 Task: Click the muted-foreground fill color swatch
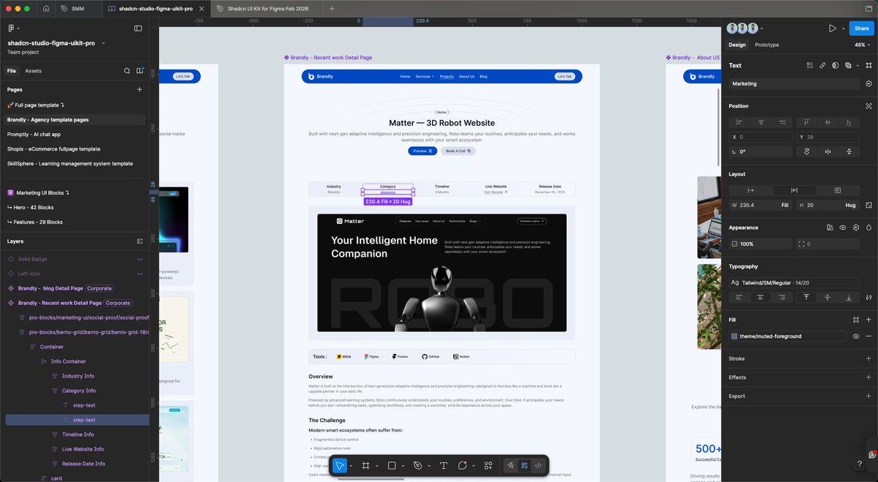click(734, 336)
